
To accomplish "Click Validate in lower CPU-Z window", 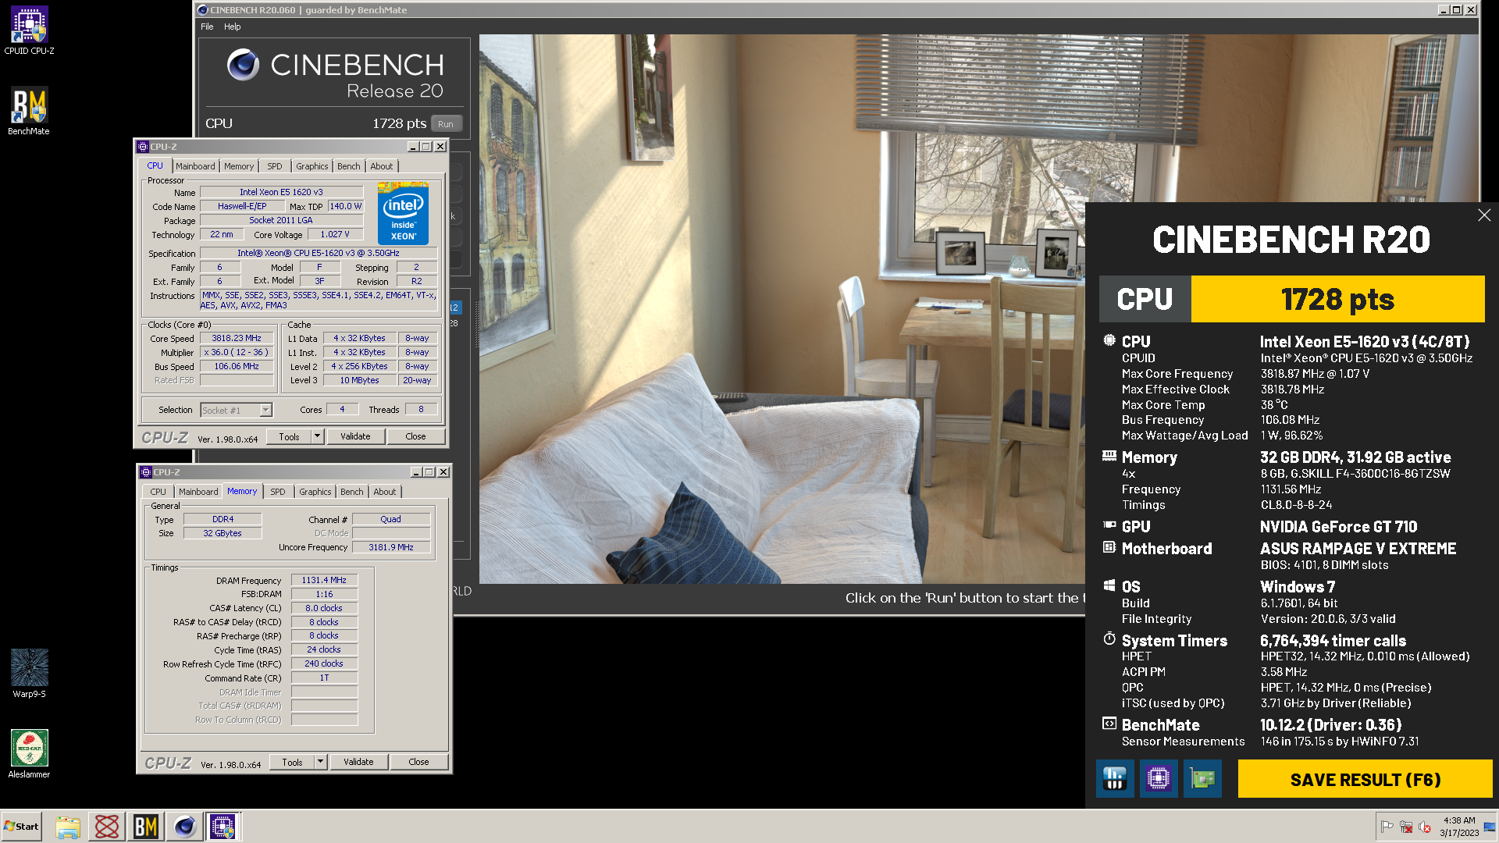I will [358, 762].
